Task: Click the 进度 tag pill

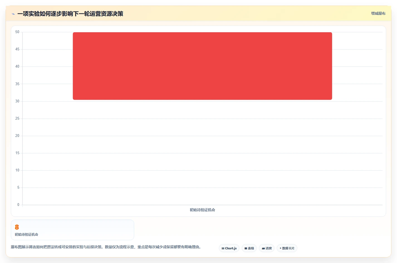Action: pos(267,248)
